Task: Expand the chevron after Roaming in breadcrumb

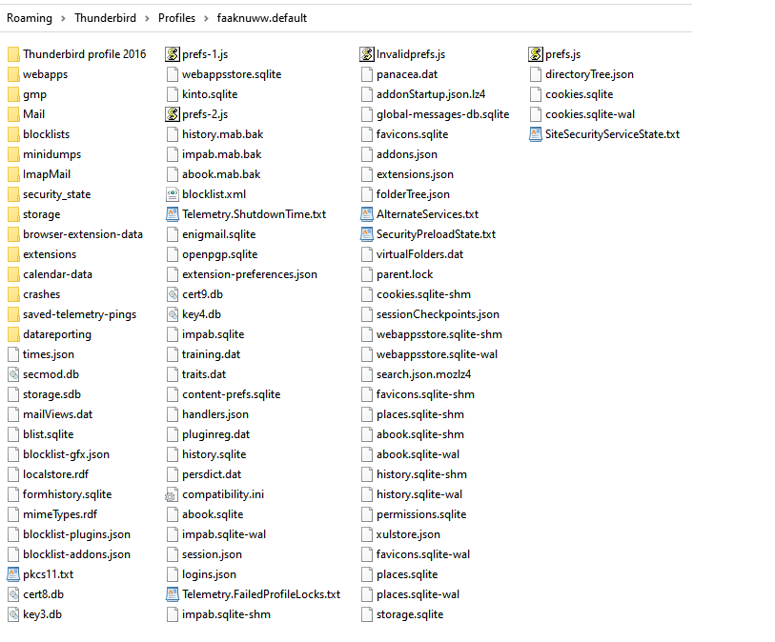Action: point(63,18)
